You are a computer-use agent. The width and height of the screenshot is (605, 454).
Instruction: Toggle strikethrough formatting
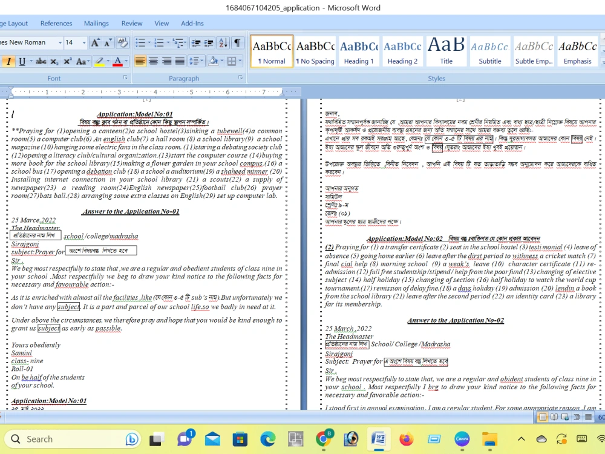(41, 61)
